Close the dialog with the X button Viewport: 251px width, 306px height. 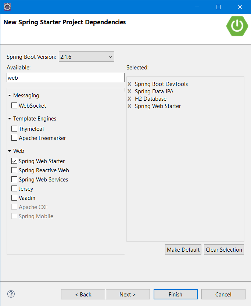[x=240, y=7]
